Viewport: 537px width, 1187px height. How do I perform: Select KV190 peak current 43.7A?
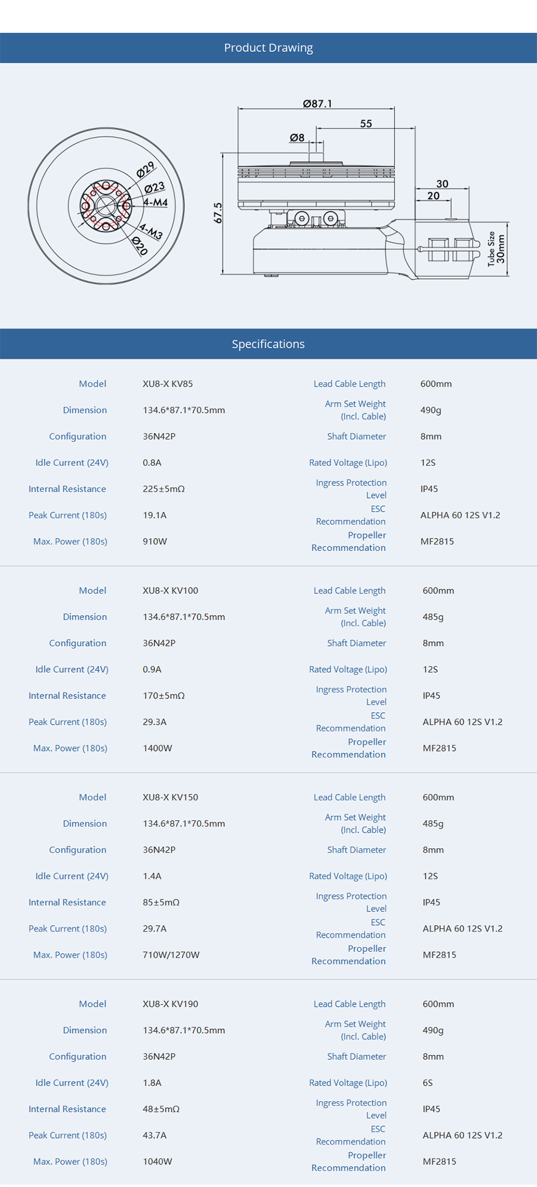point(155,1135)
